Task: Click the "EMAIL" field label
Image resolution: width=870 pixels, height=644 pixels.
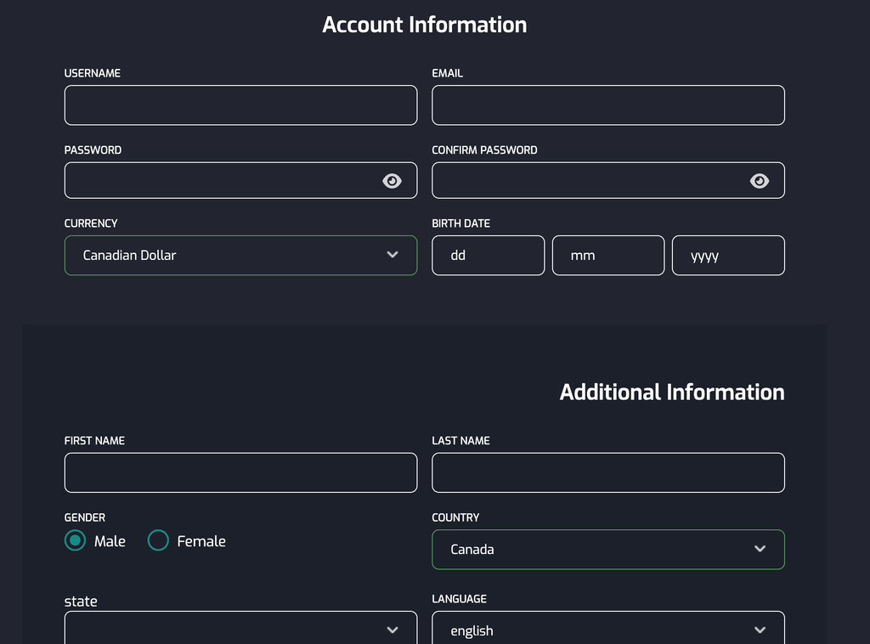Action: click(447, 73)
